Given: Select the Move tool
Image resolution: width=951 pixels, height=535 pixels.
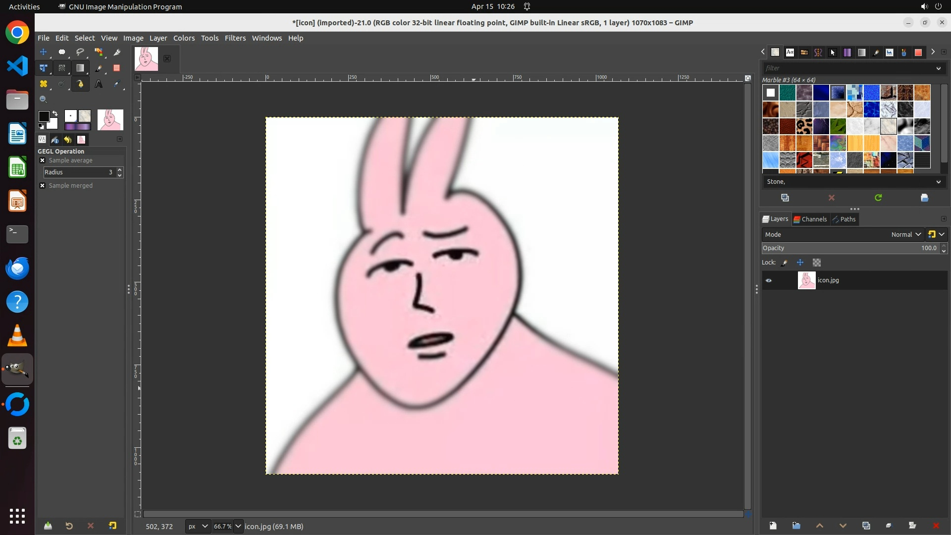Looking at the screenshot, I should click(44, 52).
